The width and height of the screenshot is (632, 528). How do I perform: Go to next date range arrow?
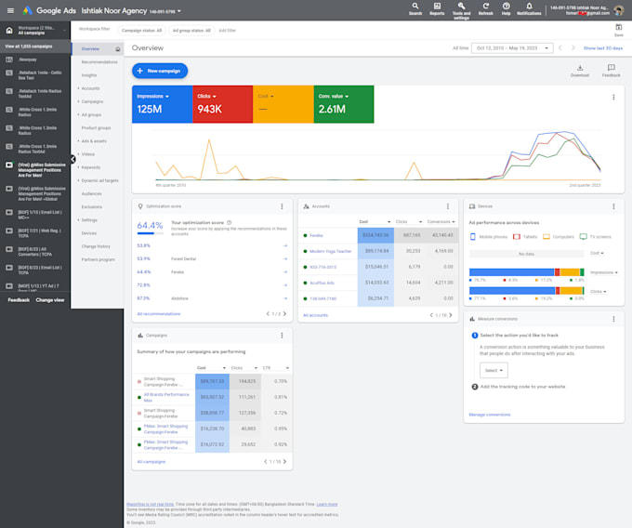[573, 48]
